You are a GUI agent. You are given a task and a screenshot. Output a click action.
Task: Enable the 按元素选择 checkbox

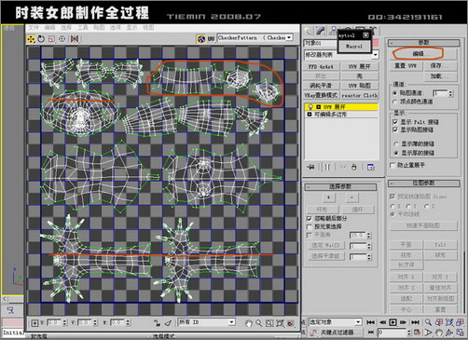tap(310, 227)
